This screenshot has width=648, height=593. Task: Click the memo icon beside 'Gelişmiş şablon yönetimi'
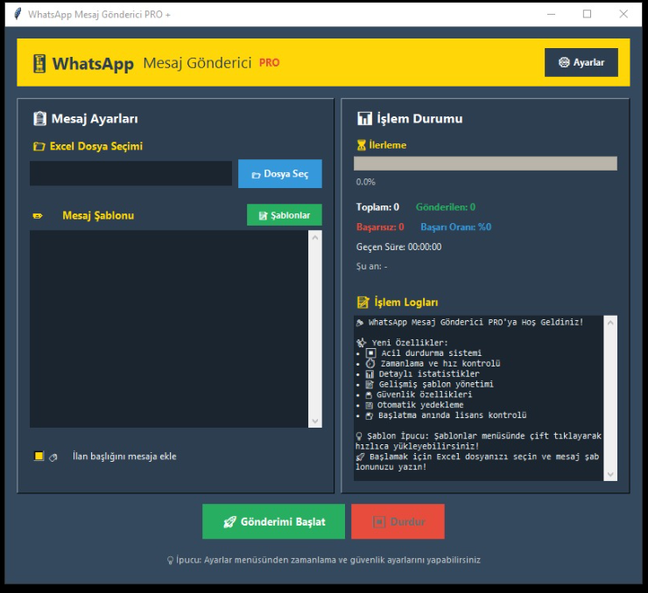[x=370, y=385]
